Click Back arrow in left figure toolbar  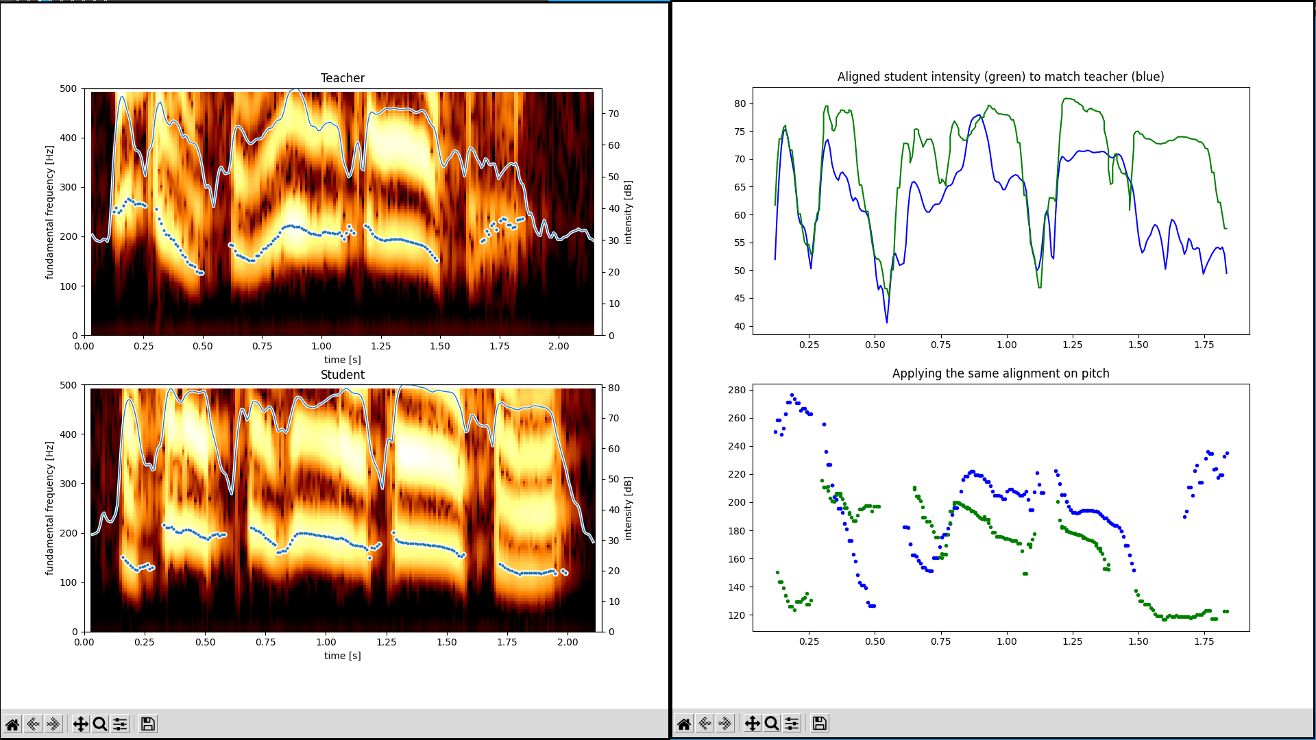tap(33, 724)
